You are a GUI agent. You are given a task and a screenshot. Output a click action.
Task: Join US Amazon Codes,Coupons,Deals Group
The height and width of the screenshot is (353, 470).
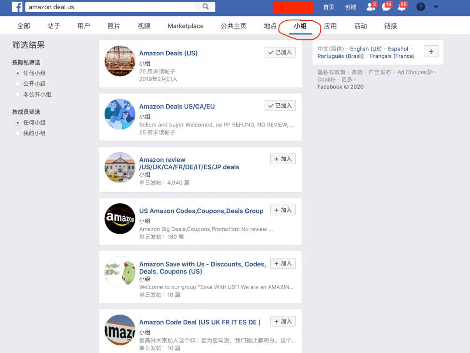click(283, 210)
